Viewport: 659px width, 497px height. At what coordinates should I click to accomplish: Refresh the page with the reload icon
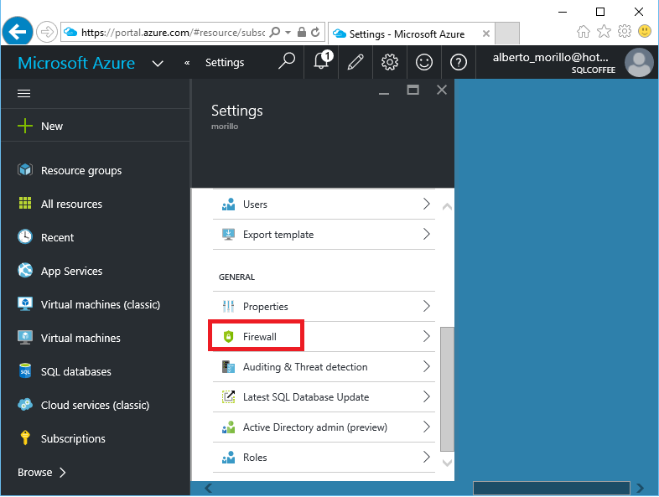[315, 33]
